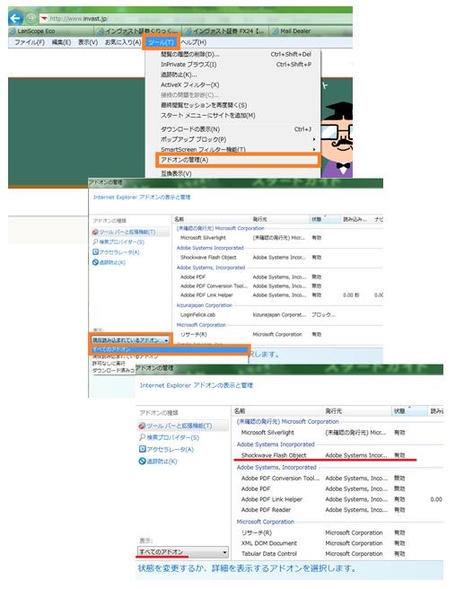Click the インヴァスト証券くりっく tab's page icon

pyautogui.click(x=101, y=31)
